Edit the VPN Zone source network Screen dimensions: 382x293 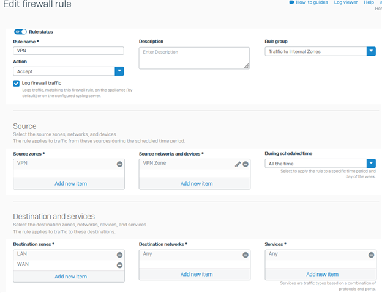(x=238, y=164)
